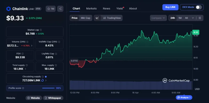209x103 pixels.
Task: Click the $9.33 price text
Action: click(x=15, y=18)
